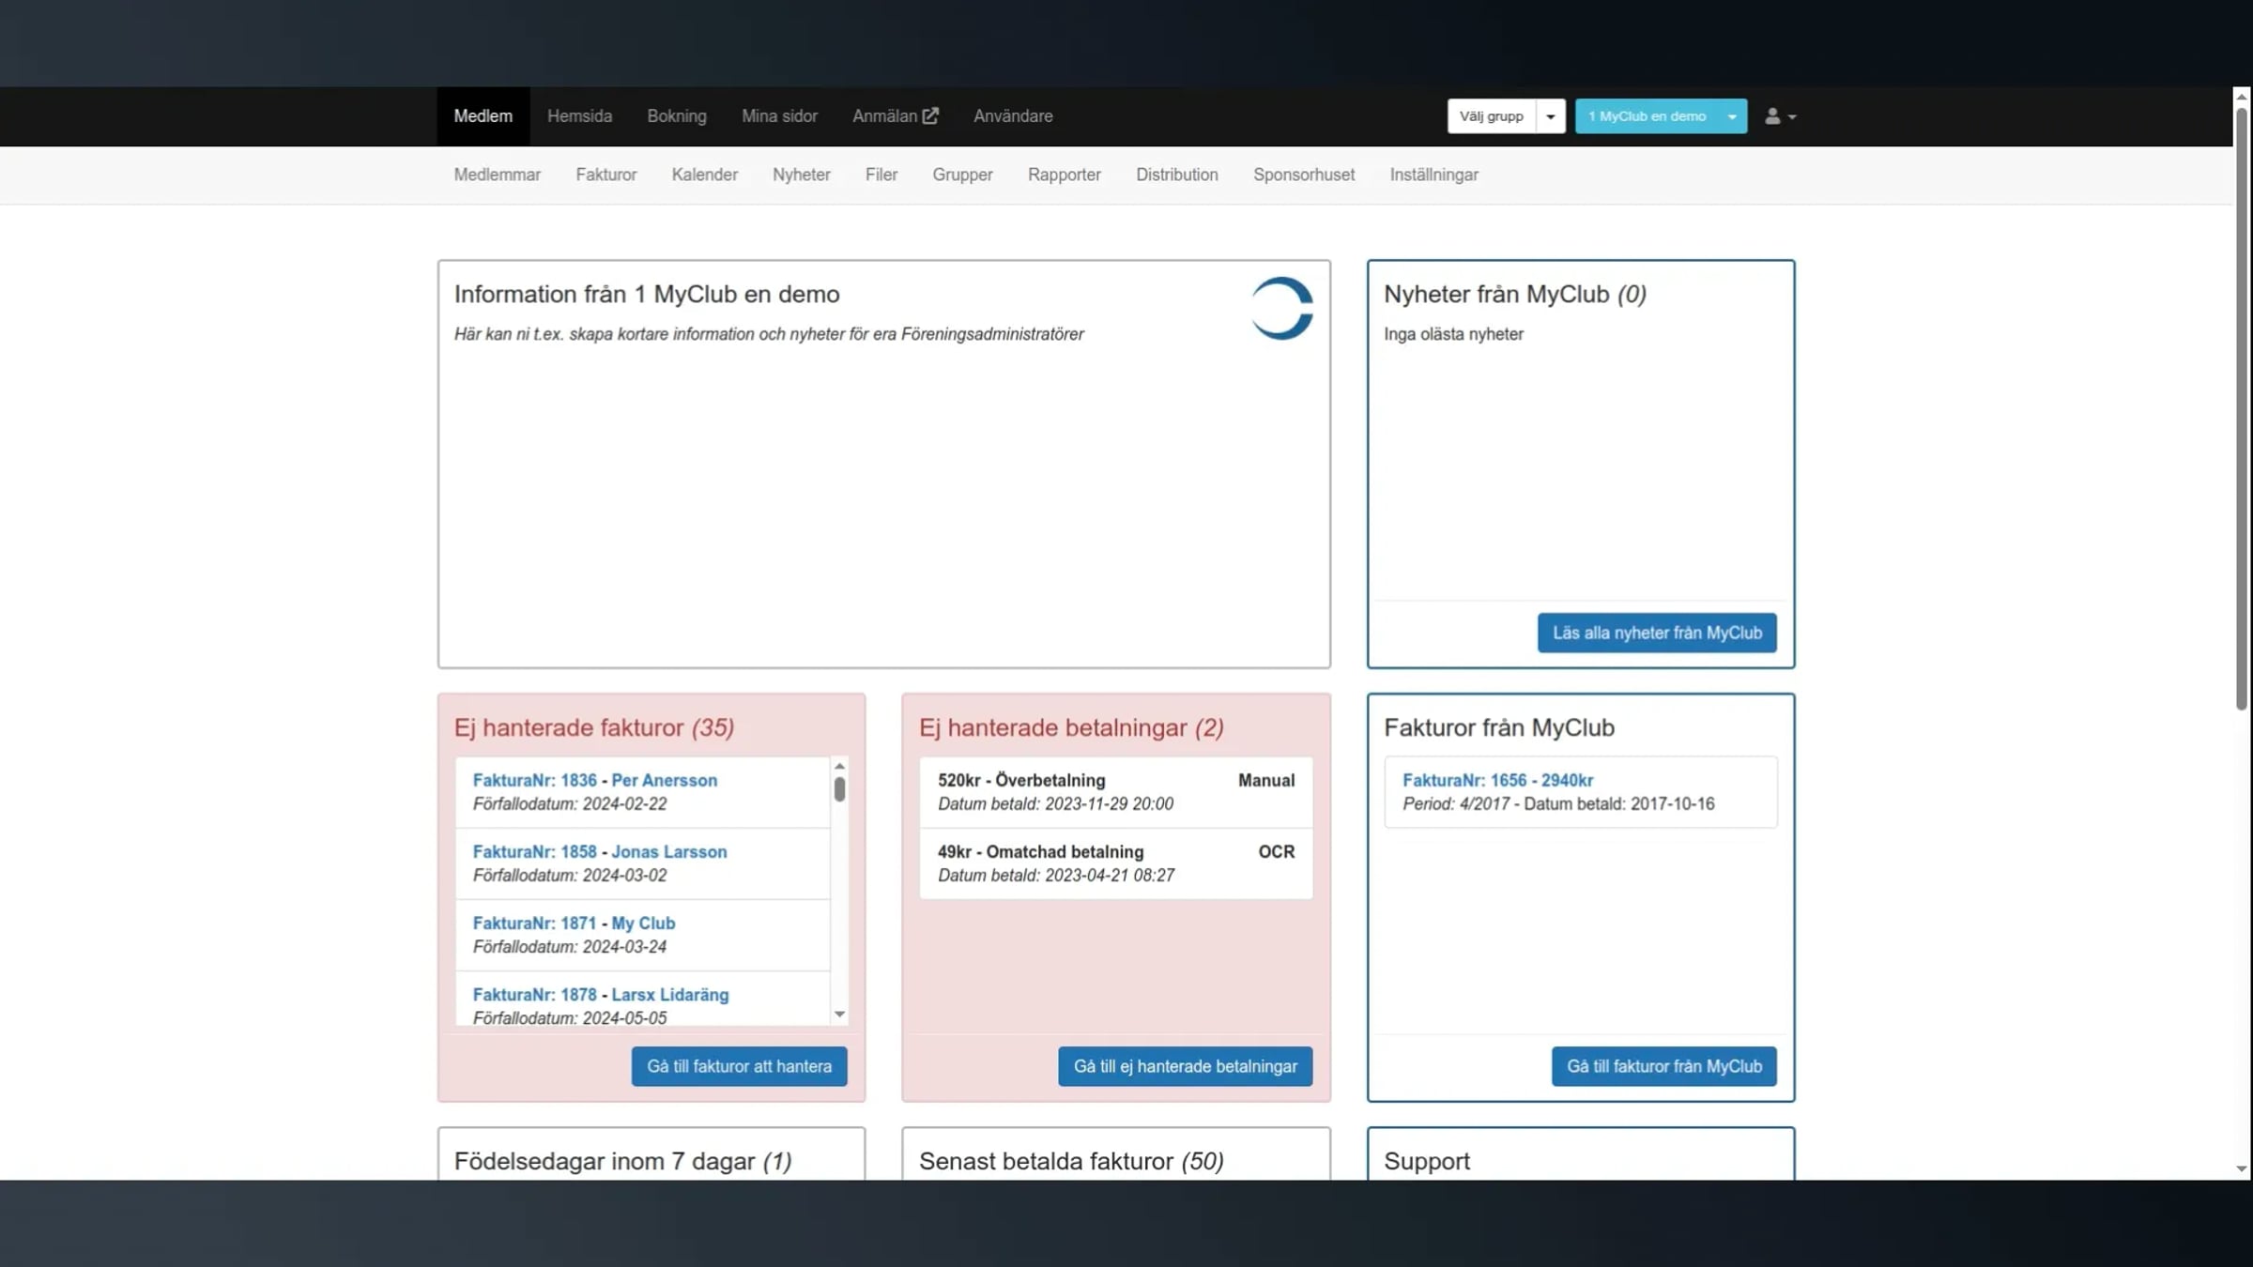The image size is (2253, 1267).
Task: Go to the Bokning tab
Action: point(677,116)
